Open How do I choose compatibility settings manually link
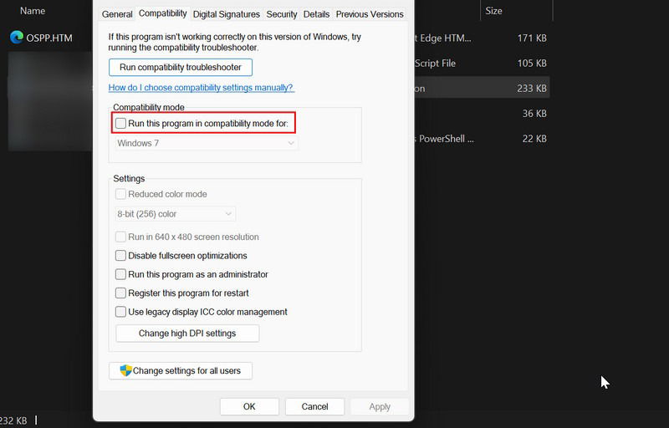 pos(201,88)
